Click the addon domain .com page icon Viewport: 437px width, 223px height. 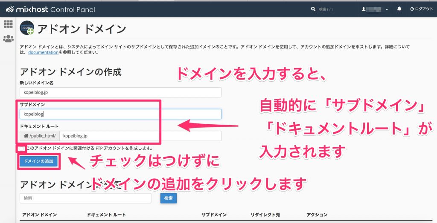(26, 28)
